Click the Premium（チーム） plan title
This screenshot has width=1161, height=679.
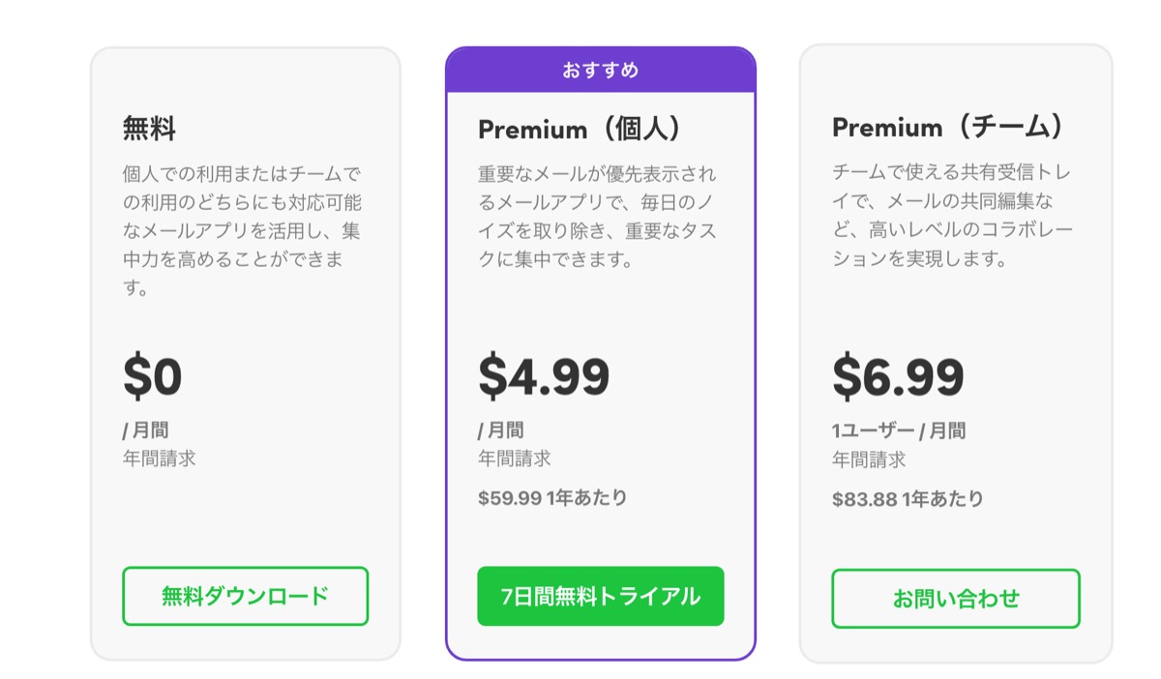click(x=948, y=127)
